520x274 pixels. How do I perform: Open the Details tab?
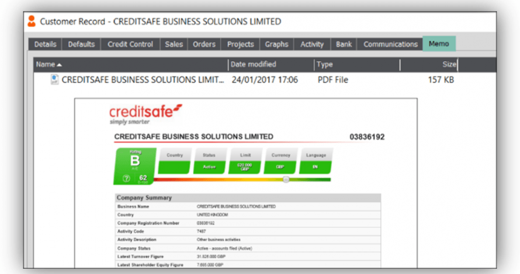click(x=45, y=44)
